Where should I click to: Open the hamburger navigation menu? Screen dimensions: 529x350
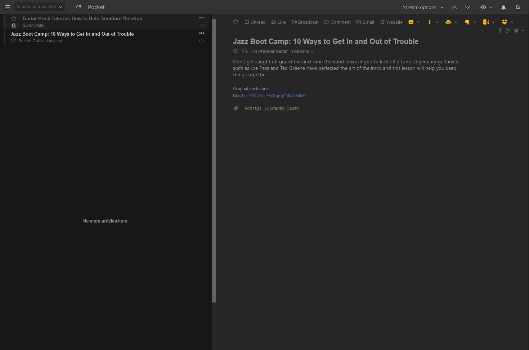(7, 7)
